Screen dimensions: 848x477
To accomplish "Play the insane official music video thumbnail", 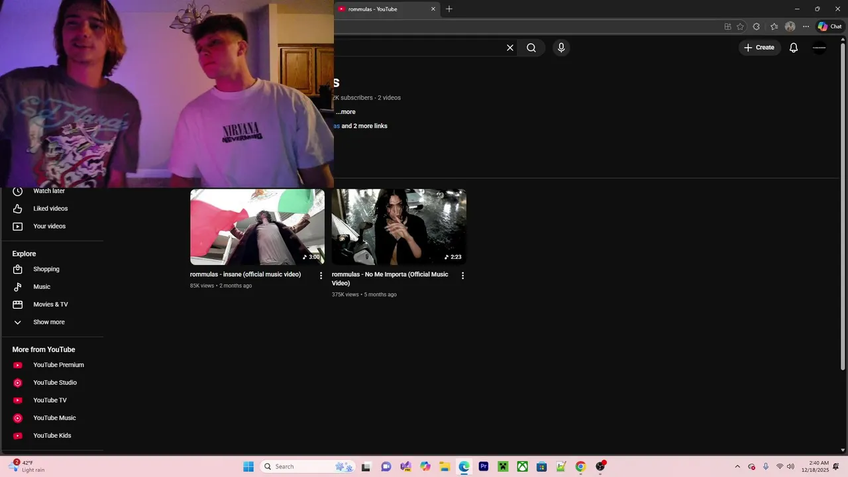I will 257,227.
